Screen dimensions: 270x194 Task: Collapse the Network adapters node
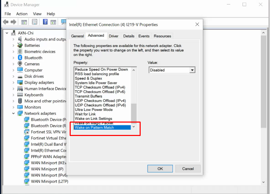[x=13, y=113]
